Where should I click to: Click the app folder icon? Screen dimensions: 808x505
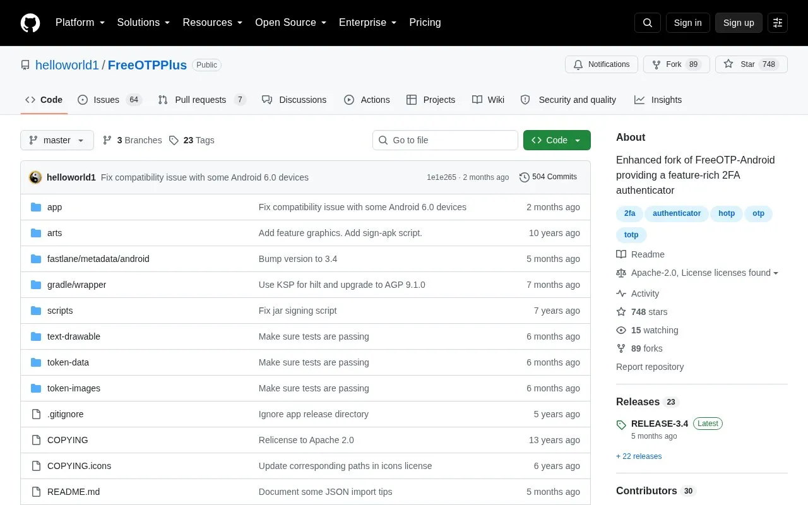tap(36, 207)
